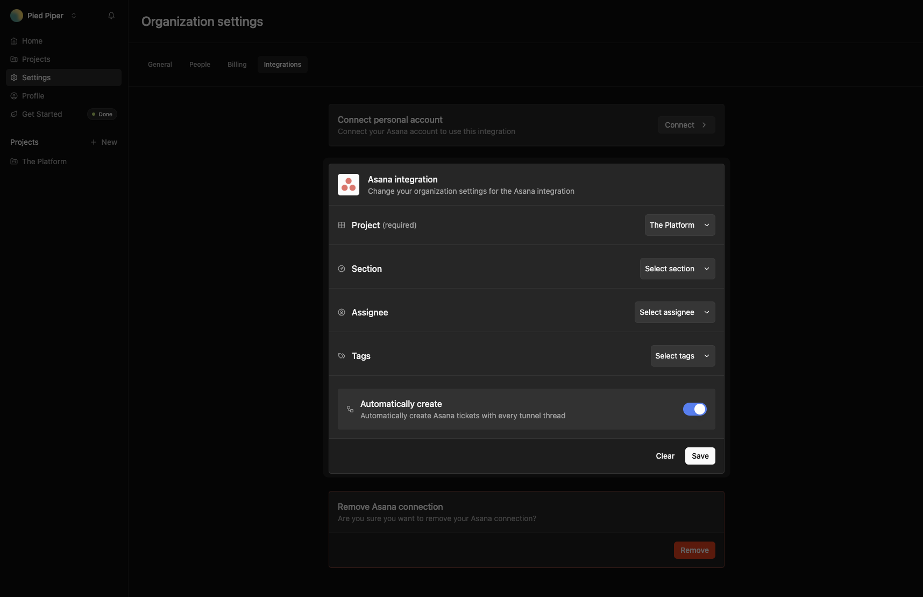Click the Clear button

tap(665, 456)
